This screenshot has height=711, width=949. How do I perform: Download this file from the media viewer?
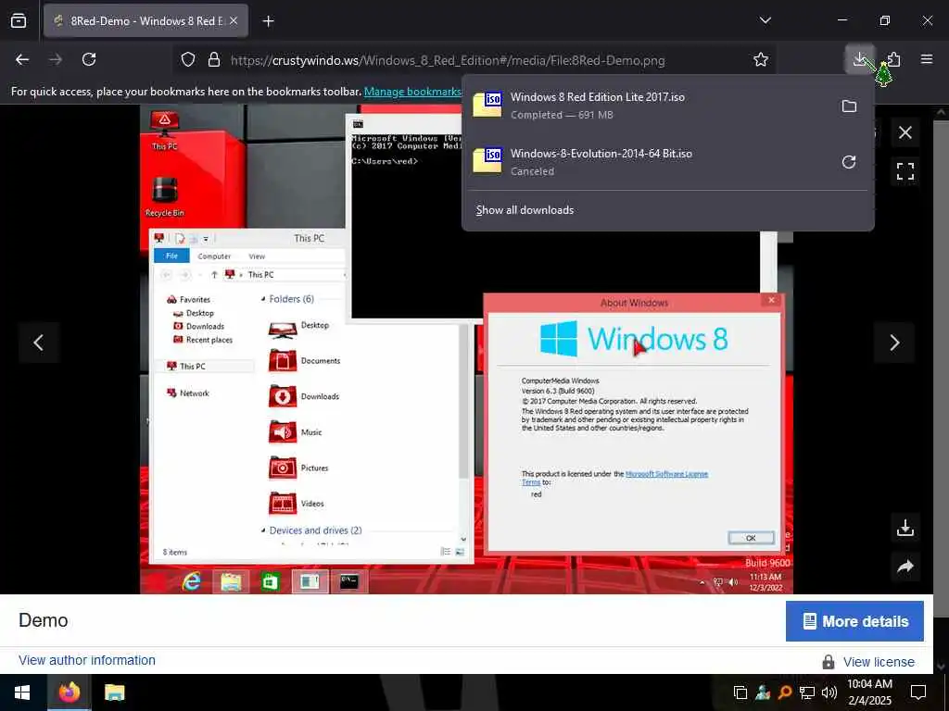[x=905, y=528]
